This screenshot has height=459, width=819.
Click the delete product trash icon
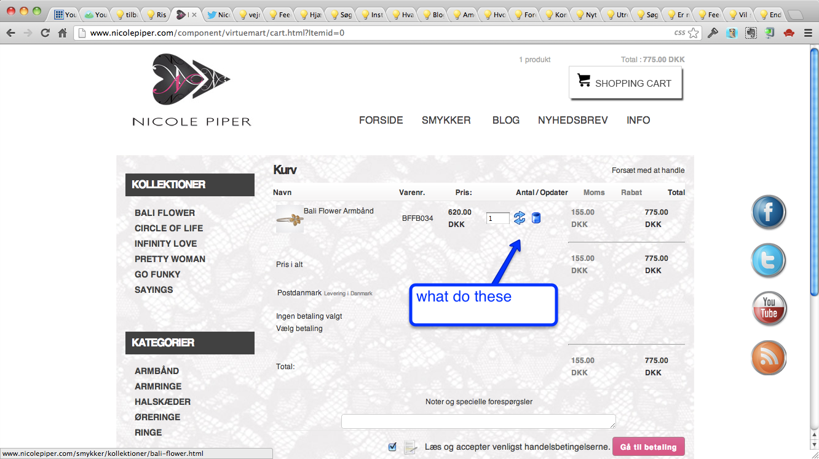(x=536, y=218)
